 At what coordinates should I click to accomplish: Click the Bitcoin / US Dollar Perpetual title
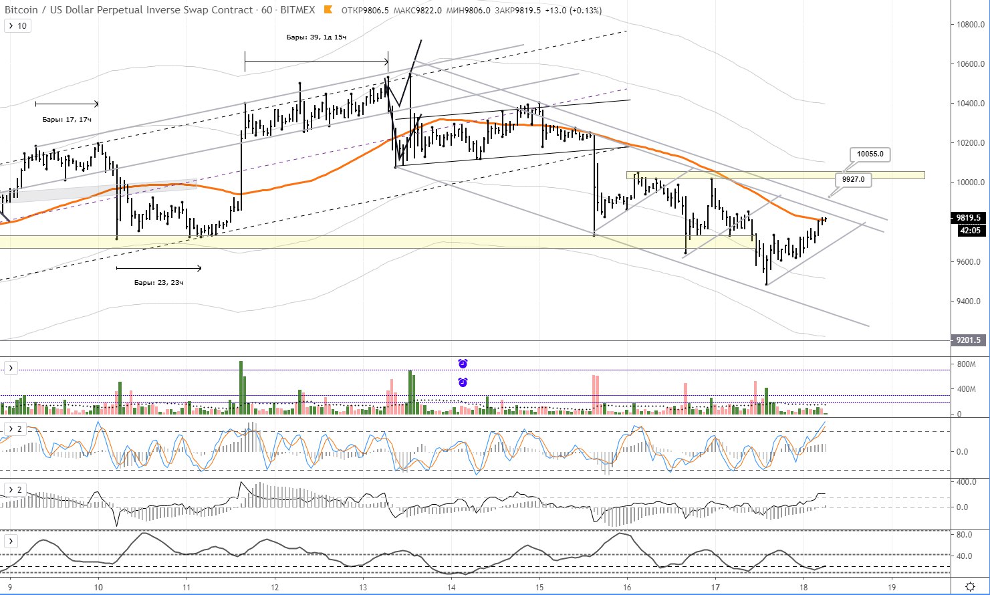click(x=129, y=10)
